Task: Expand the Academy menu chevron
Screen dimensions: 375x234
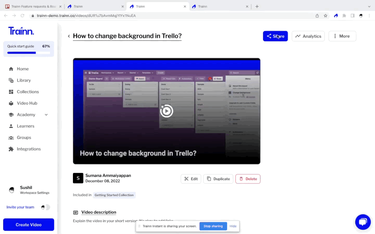Action: pyautogui.click(x=46, y=115)
